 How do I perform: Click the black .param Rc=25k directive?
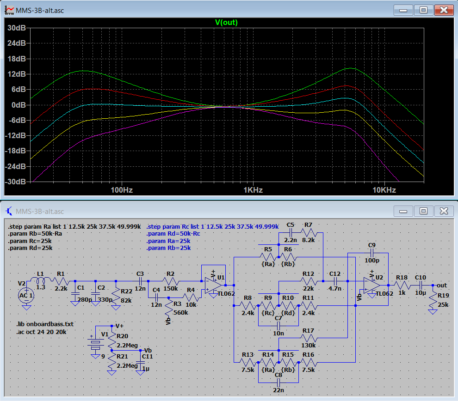tap(30, 241)
